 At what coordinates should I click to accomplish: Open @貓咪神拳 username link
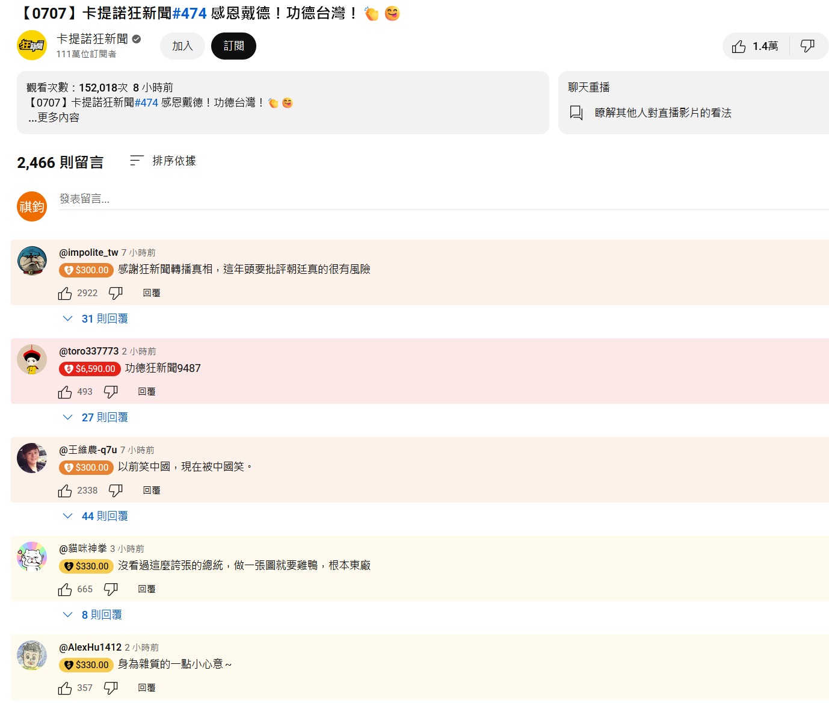[x=83, y=549]
